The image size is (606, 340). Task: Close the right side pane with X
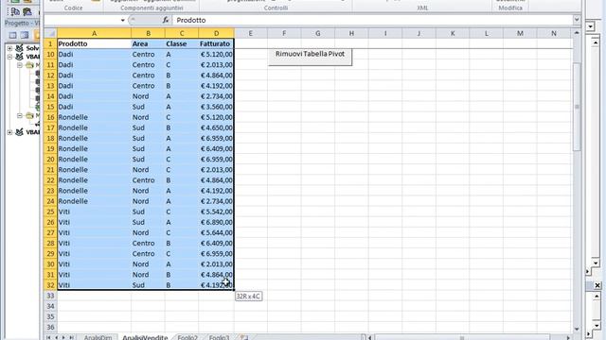pos(597,285)
